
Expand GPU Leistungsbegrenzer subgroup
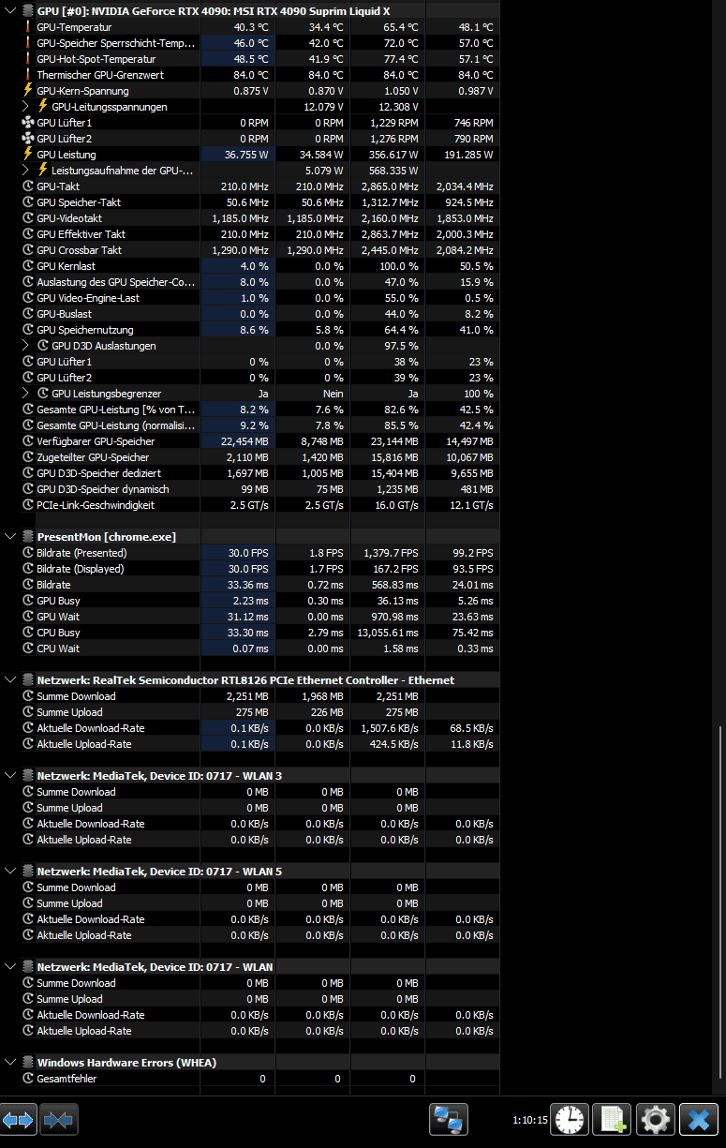[x=26, y=394]
